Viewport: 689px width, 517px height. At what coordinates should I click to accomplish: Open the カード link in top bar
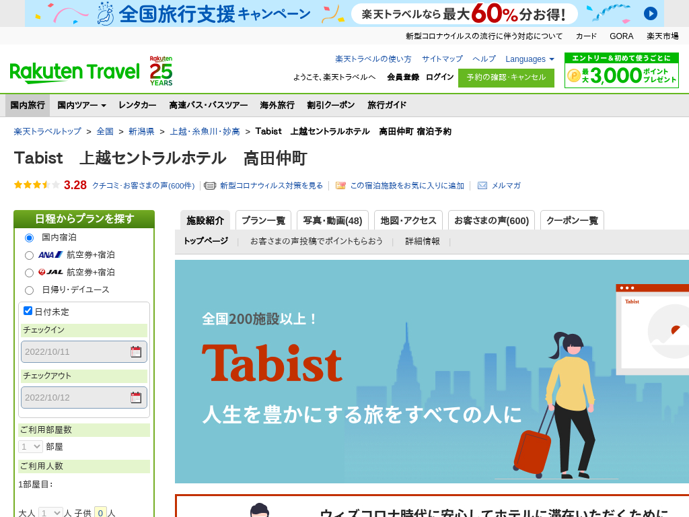tap(586, 36)
